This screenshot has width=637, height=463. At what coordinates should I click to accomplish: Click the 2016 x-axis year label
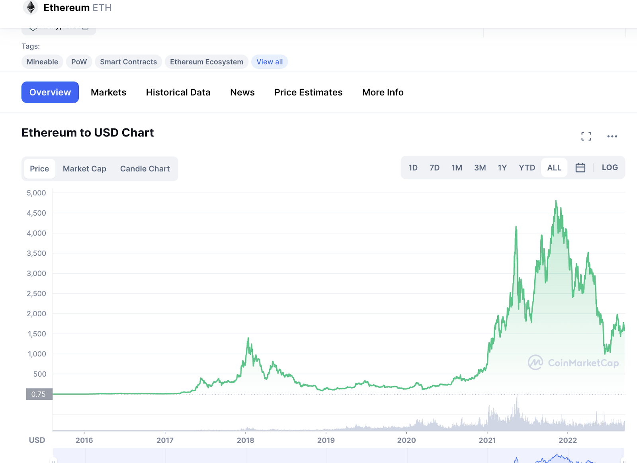tap(84, 440)
